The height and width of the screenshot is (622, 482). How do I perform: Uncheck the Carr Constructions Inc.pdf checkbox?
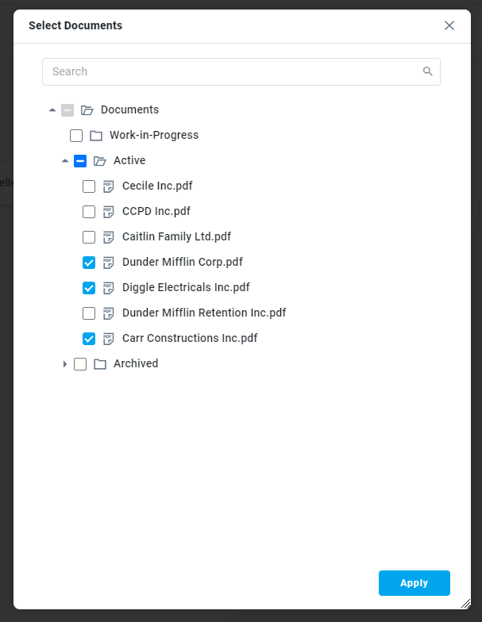click(x=89, y=339)
